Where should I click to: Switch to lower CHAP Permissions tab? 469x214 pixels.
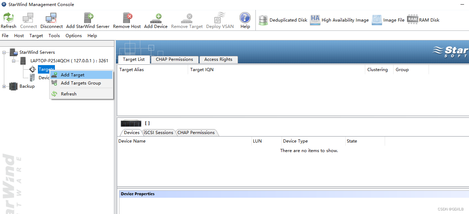click(196, 133)
